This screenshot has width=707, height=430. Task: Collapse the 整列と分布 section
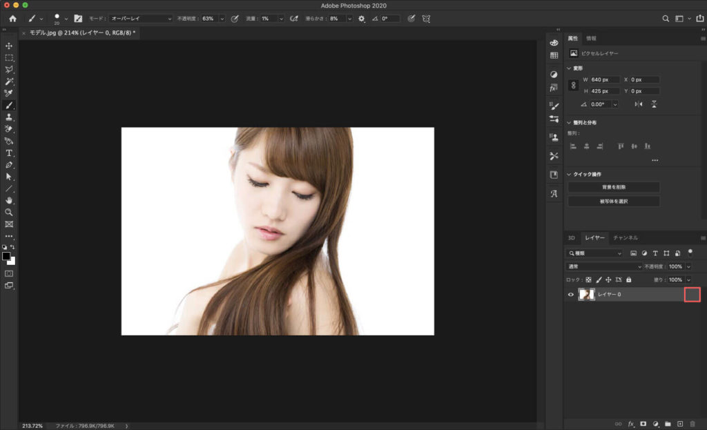[569, 123]
